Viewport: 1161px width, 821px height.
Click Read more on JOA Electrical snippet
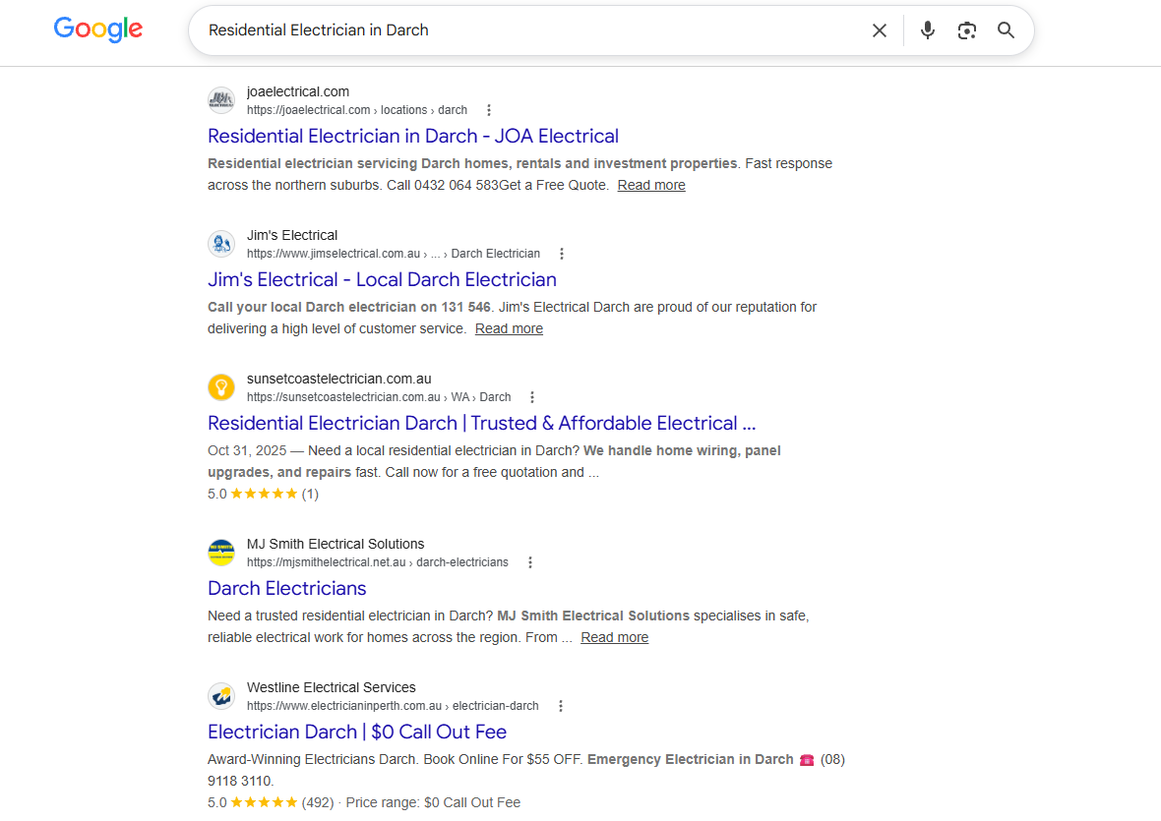[651, 185]
